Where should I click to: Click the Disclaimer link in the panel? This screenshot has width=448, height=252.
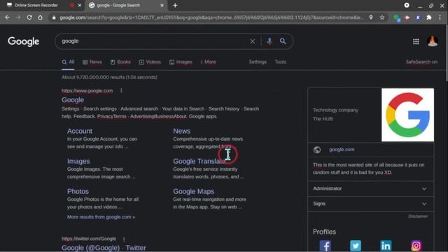pyautogui.click(x=418, y=216)
